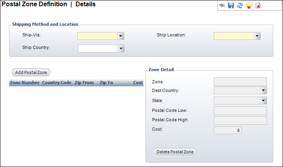Sort by Zone Number column header
283x167 pixels.
pos(24,83)
